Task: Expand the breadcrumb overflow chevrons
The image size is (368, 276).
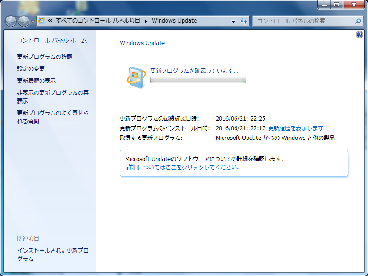Action: coord(50,21)
